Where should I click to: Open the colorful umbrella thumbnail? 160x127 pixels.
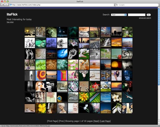[41, 76]
